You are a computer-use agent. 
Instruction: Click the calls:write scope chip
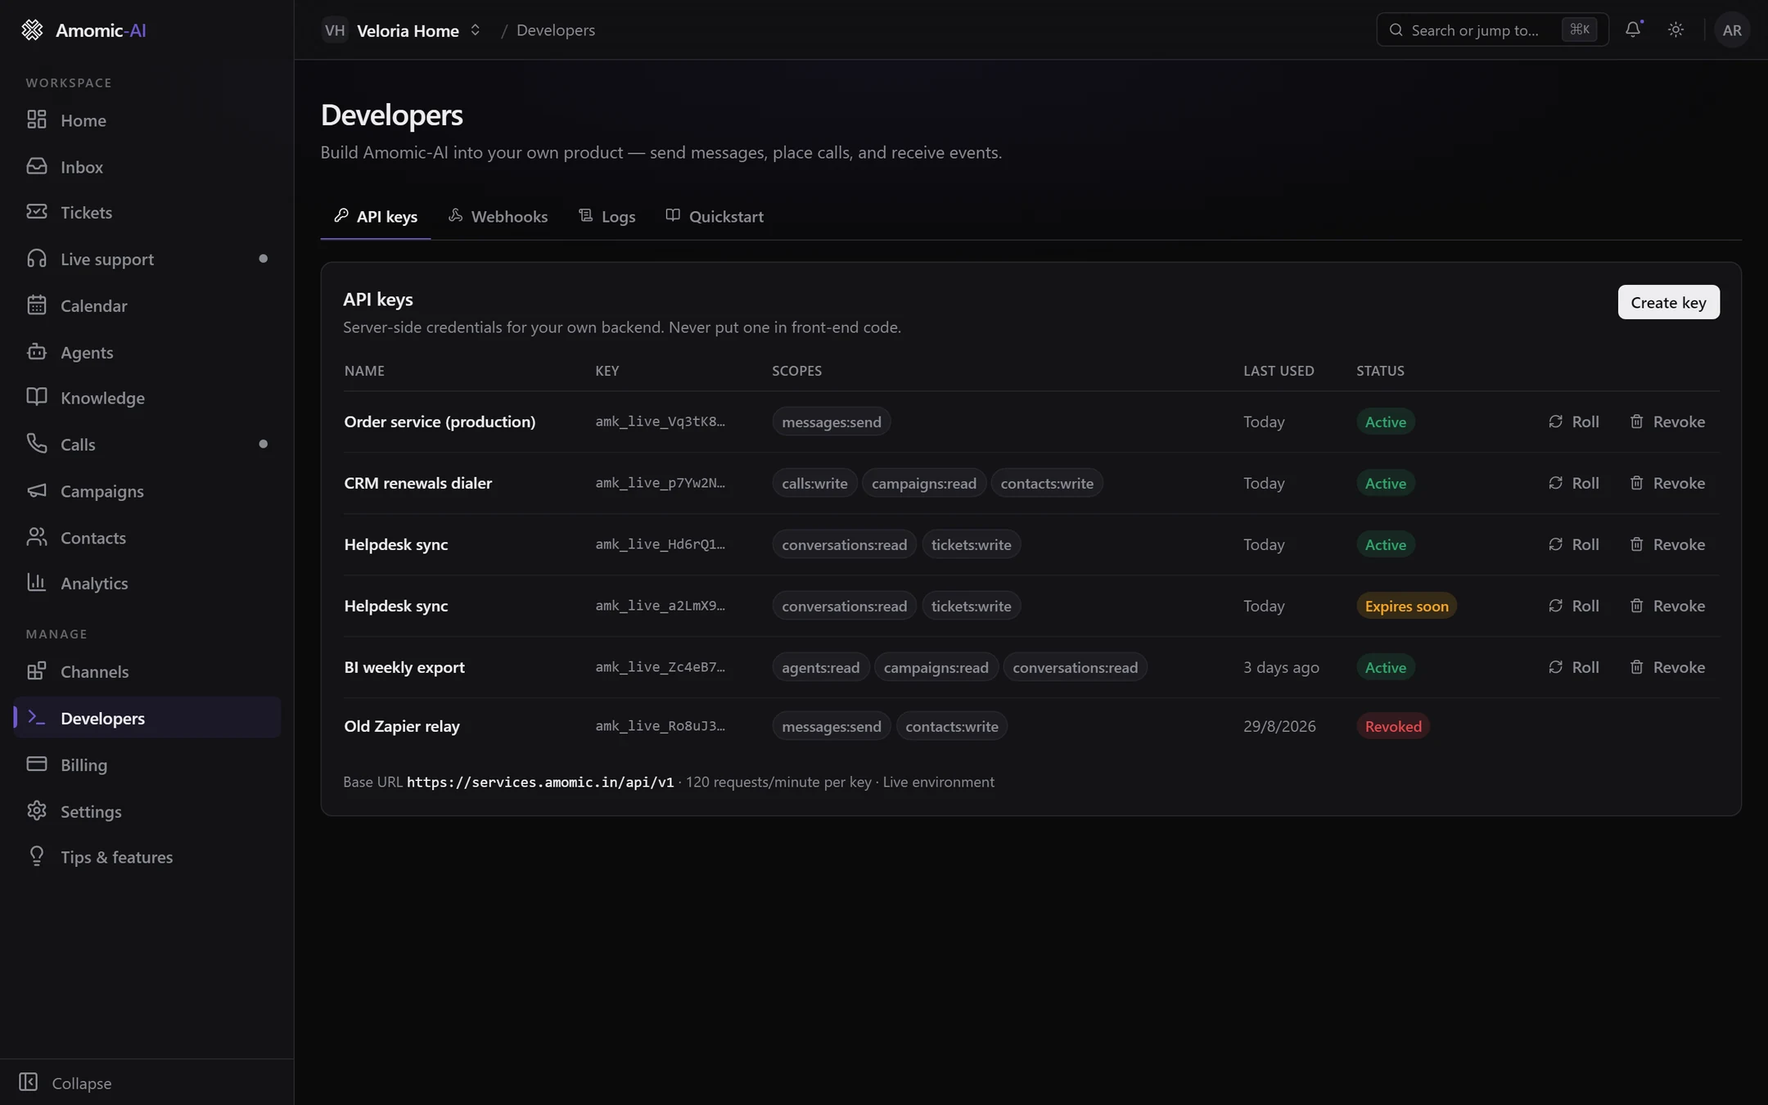tap(814, 483)
